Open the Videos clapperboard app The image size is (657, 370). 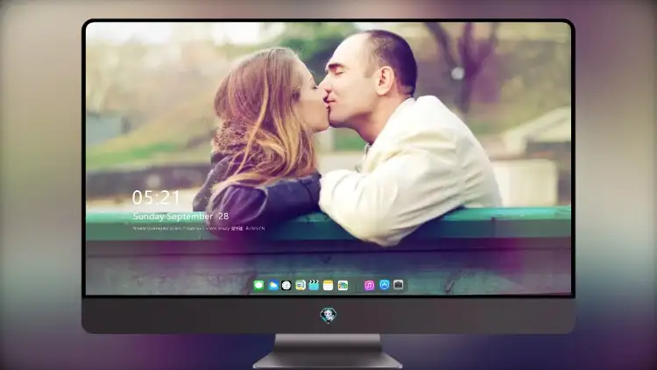point(314,286)
